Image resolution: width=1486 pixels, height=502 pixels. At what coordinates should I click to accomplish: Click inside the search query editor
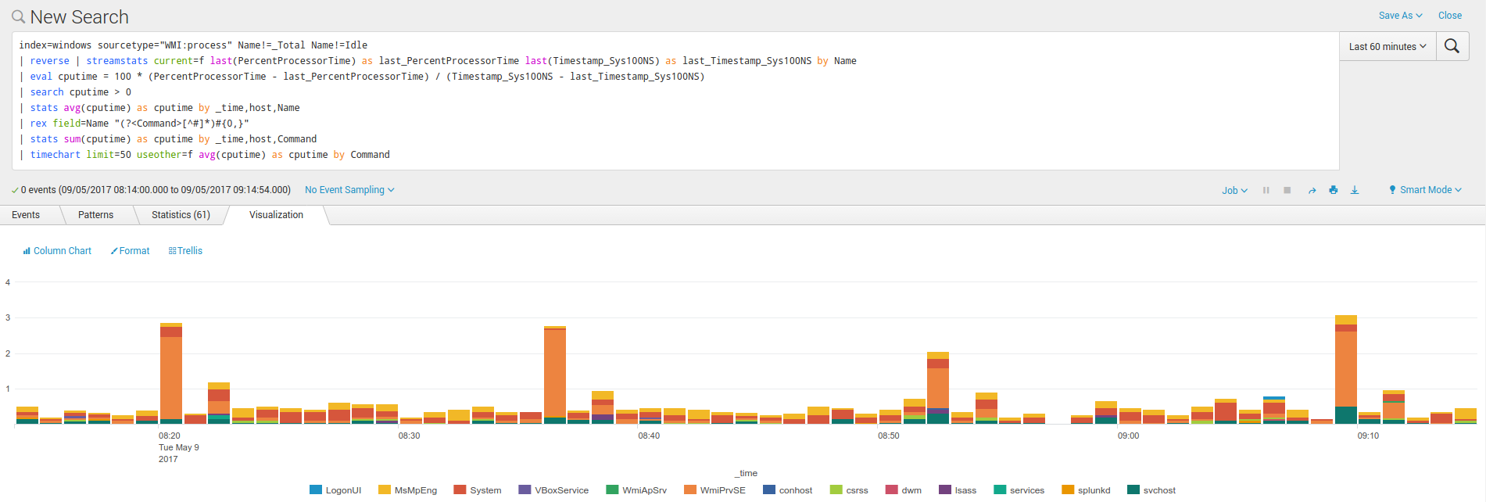672,100
